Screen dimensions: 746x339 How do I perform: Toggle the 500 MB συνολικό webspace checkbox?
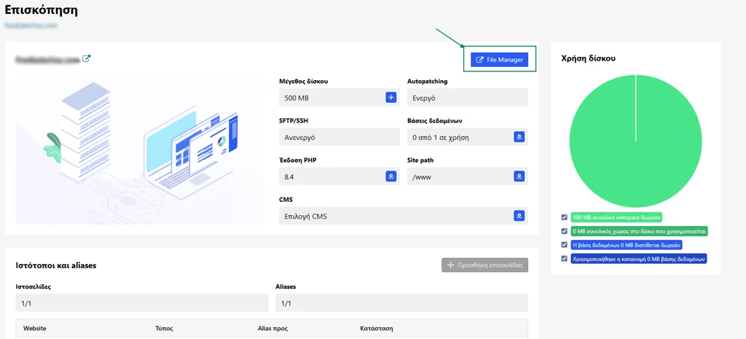[565, 217]
